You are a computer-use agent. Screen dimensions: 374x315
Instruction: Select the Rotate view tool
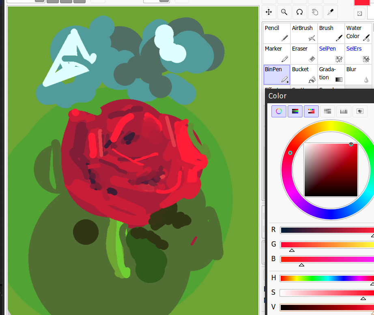click(x=300, y=12)
